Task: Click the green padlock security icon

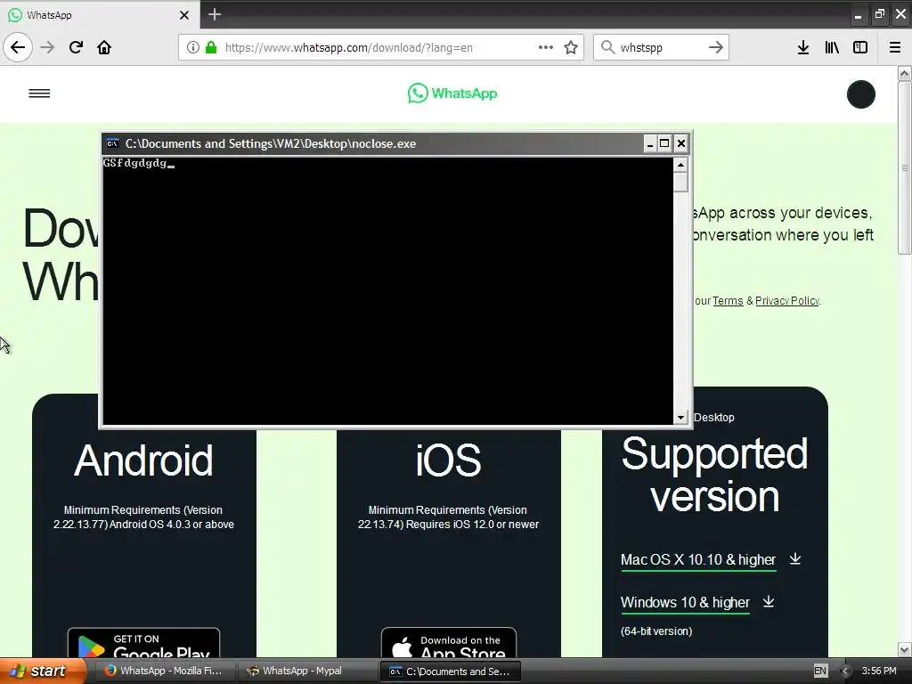Action: click(211, 47)
